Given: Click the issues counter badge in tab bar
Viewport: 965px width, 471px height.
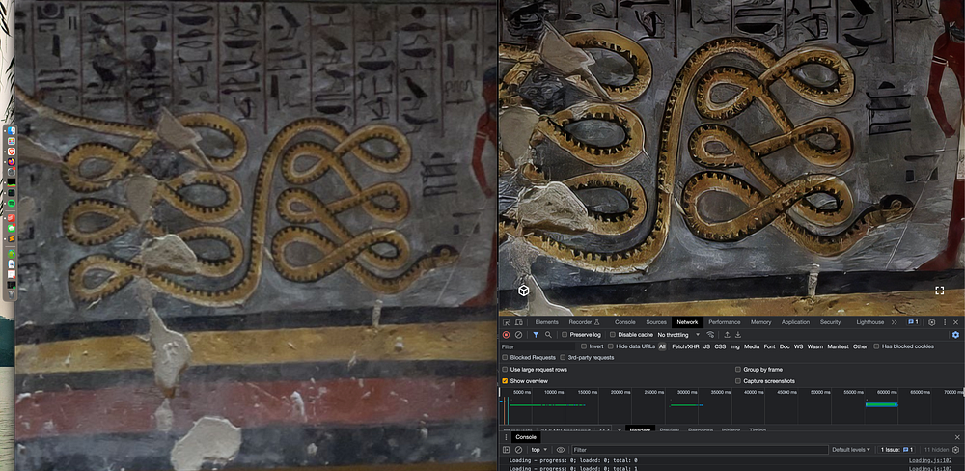Looking at the screenshot, I should (x=913, y=322).
